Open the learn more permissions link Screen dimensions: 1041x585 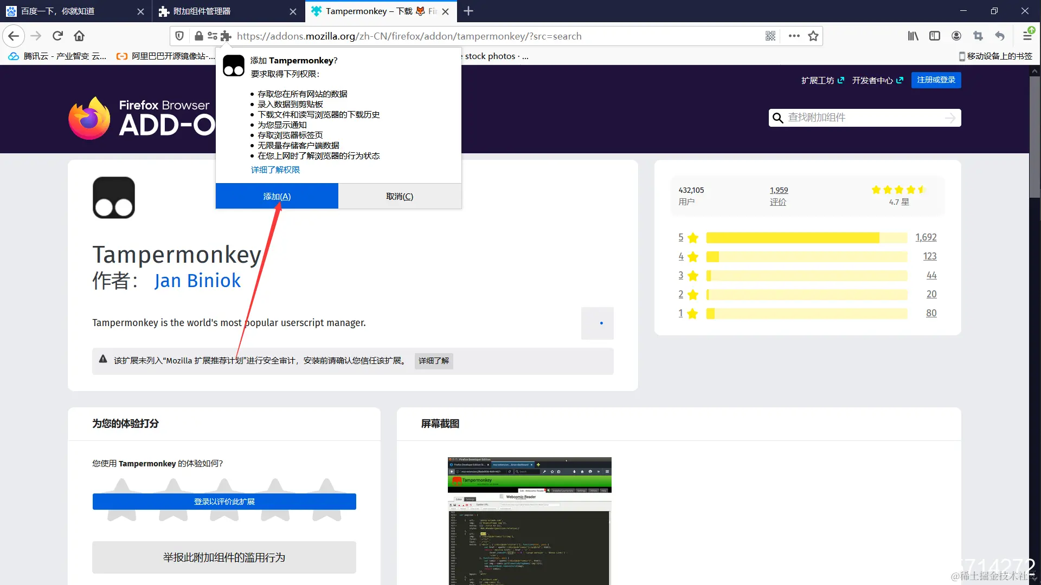click(275, 170)
